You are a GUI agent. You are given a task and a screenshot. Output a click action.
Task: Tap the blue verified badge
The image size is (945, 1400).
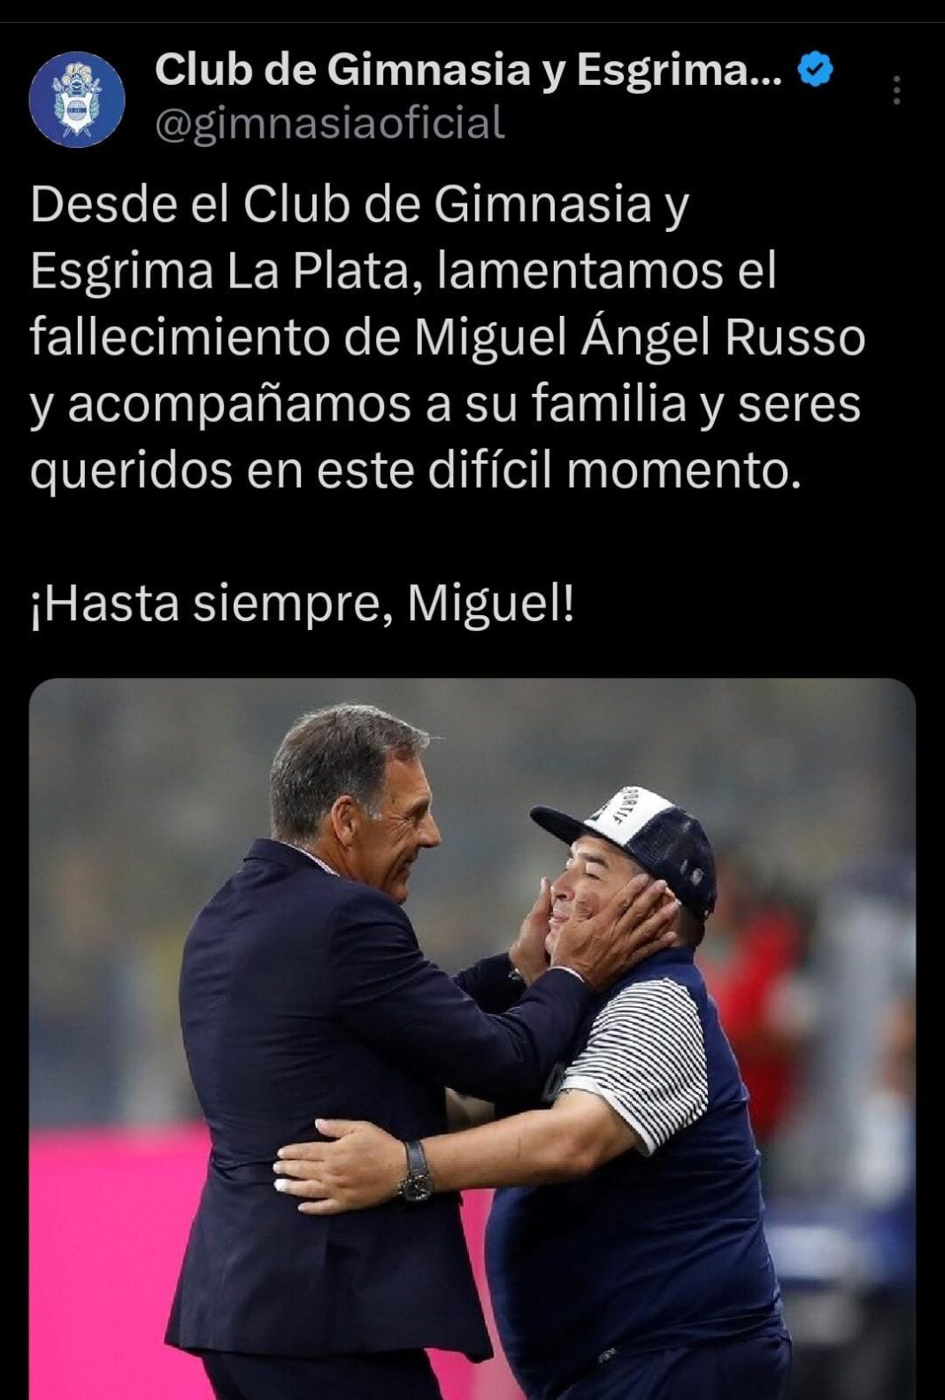click(816, 71)
